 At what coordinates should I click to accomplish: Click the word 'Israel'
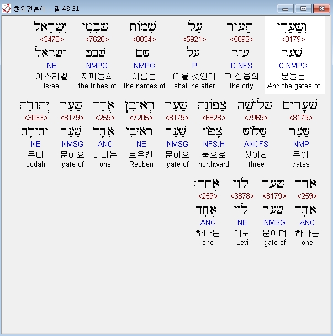[x=52, y=86]
